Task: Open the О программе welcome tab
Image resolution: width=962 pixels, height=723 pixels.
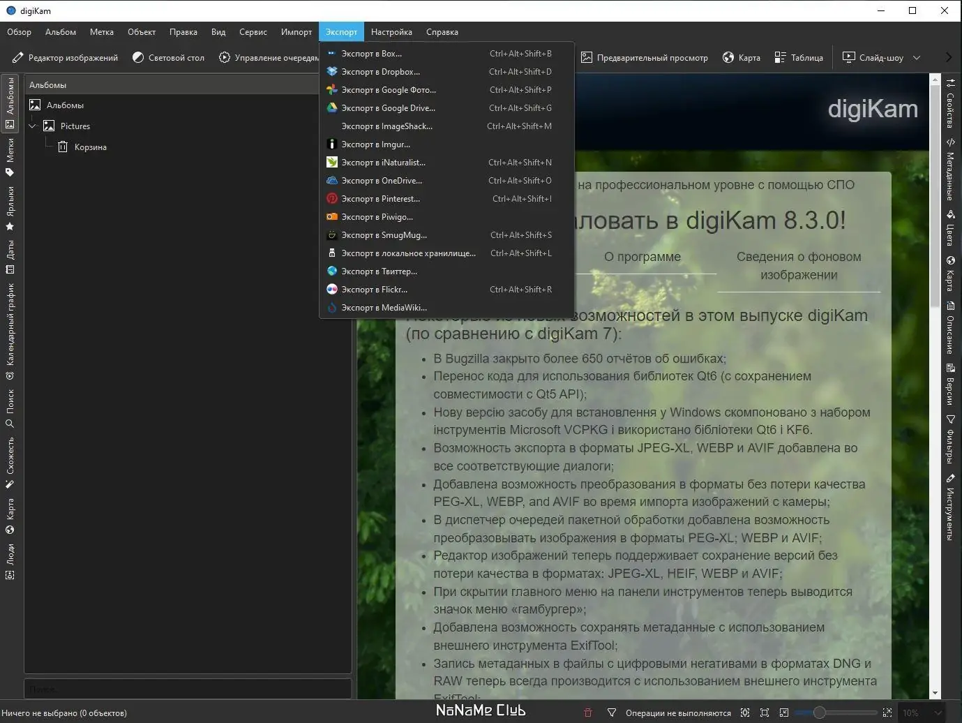Action: point(642,257)
